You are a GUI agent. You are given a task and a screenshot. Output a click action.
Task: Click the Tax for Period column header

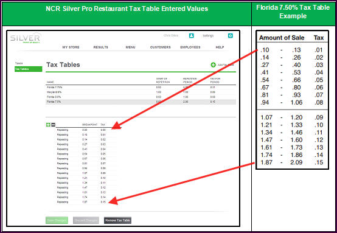pyautogui.click(x=215, y=80)
